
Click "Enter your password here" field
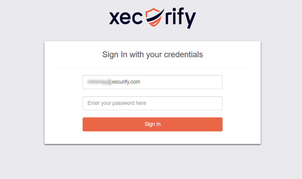click(152, 103)
